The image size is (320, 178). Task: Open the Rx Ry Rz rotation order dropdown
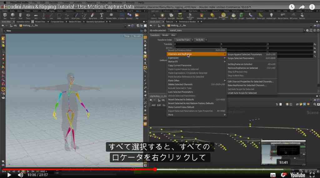[200, 40]
